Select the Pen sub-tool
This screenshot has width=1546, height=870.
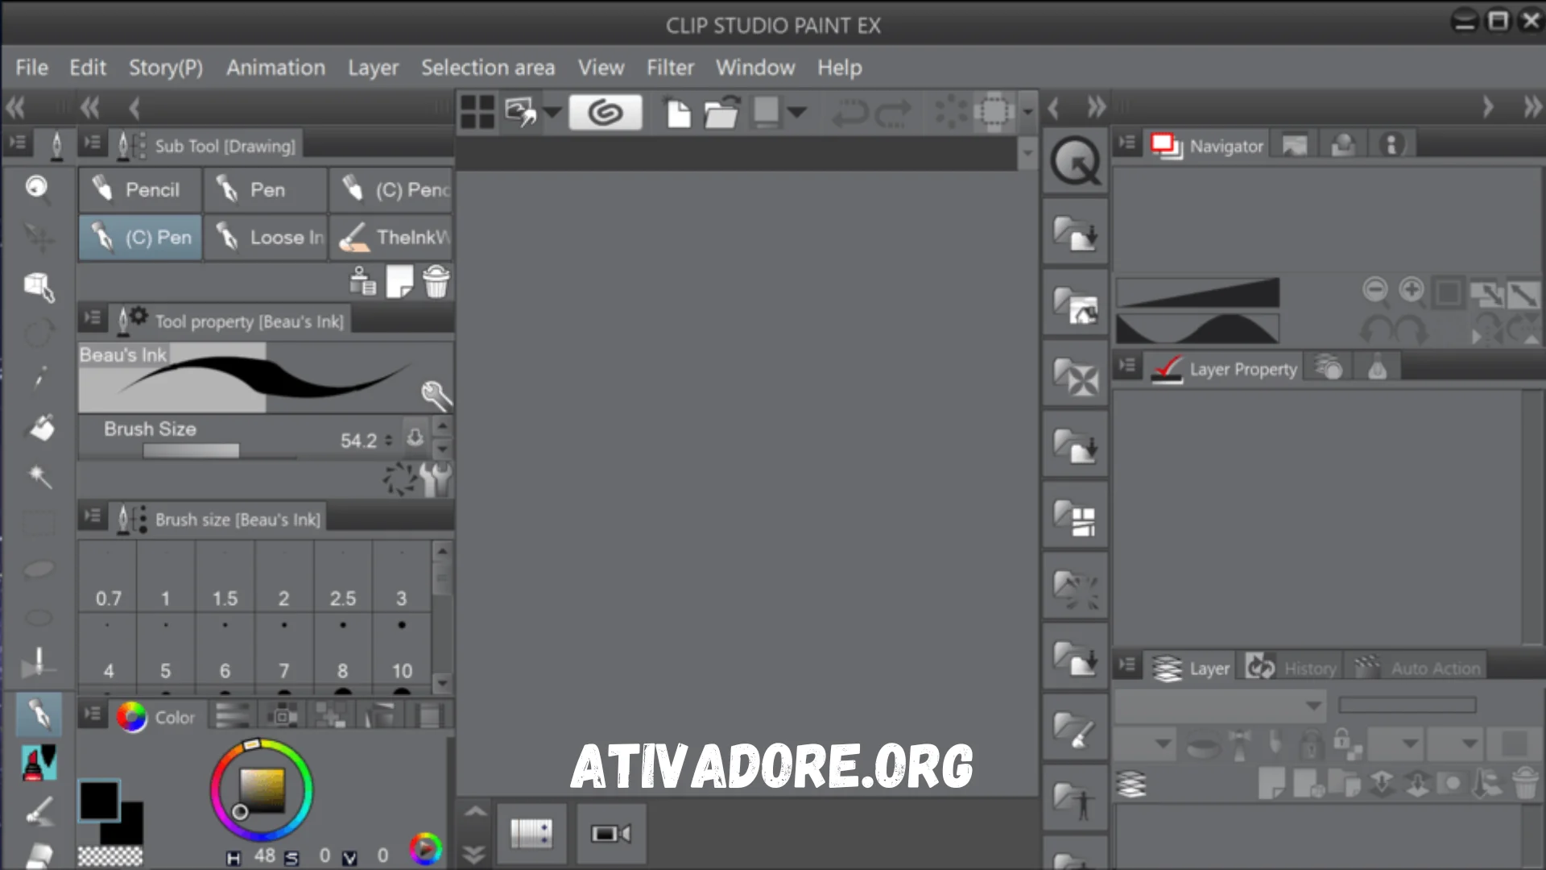click(266, 189)
